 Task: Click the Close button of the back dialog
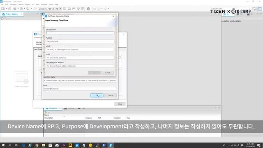[120, 104]
